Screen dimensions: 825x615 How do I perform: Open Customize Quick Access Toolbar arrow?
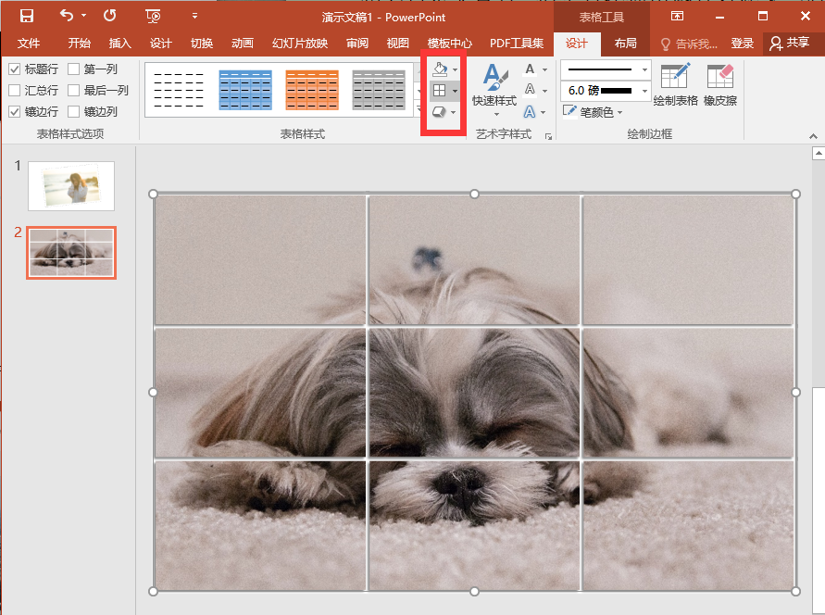(x=194, y=16)
